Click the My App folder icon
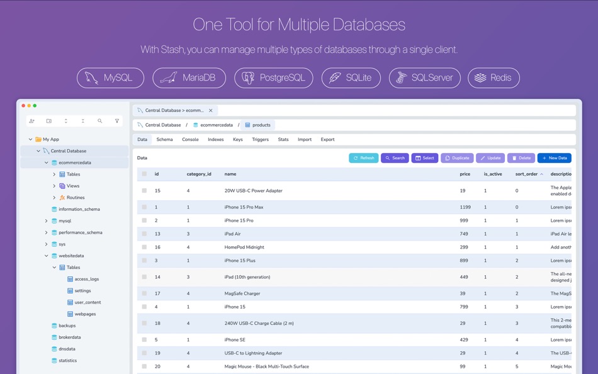598x374 pixels. [x=38, y=139]
